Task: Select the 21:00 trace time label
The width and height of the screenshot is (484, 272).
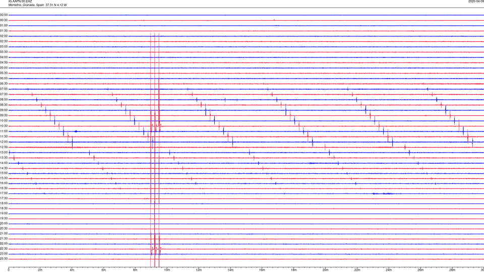Action: click(4, 234)
